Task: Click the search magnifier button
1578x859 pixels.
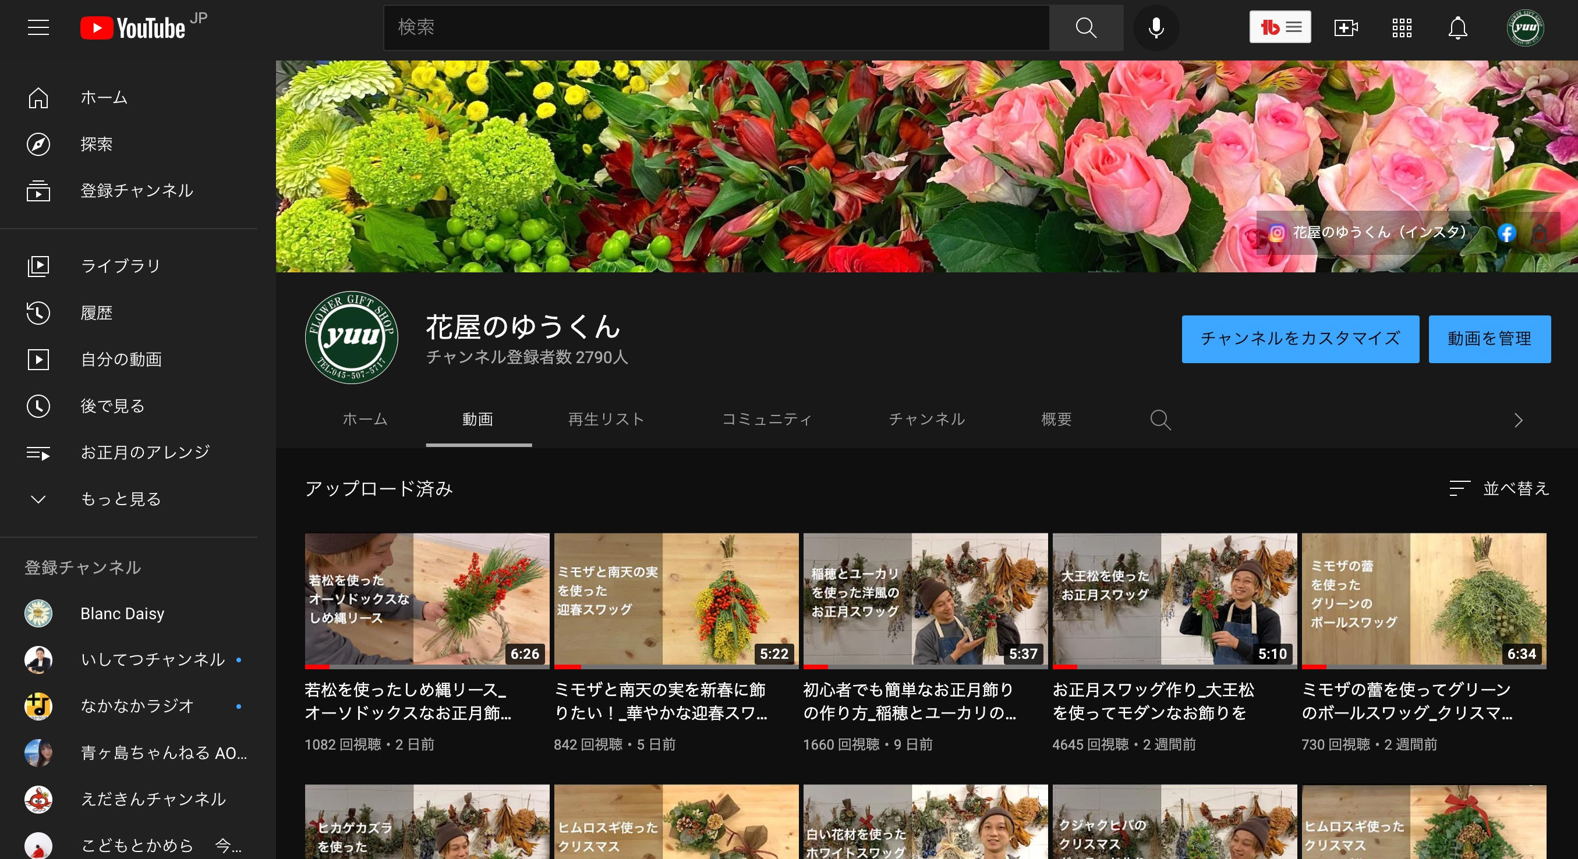Action: (1085, 27)
